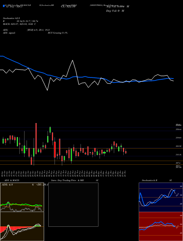The width and height of the screenshot is (183, 241).
Task: Click the 'Stochastics & R' panel title
Action: pyautogui.click(x=150, y=180)
